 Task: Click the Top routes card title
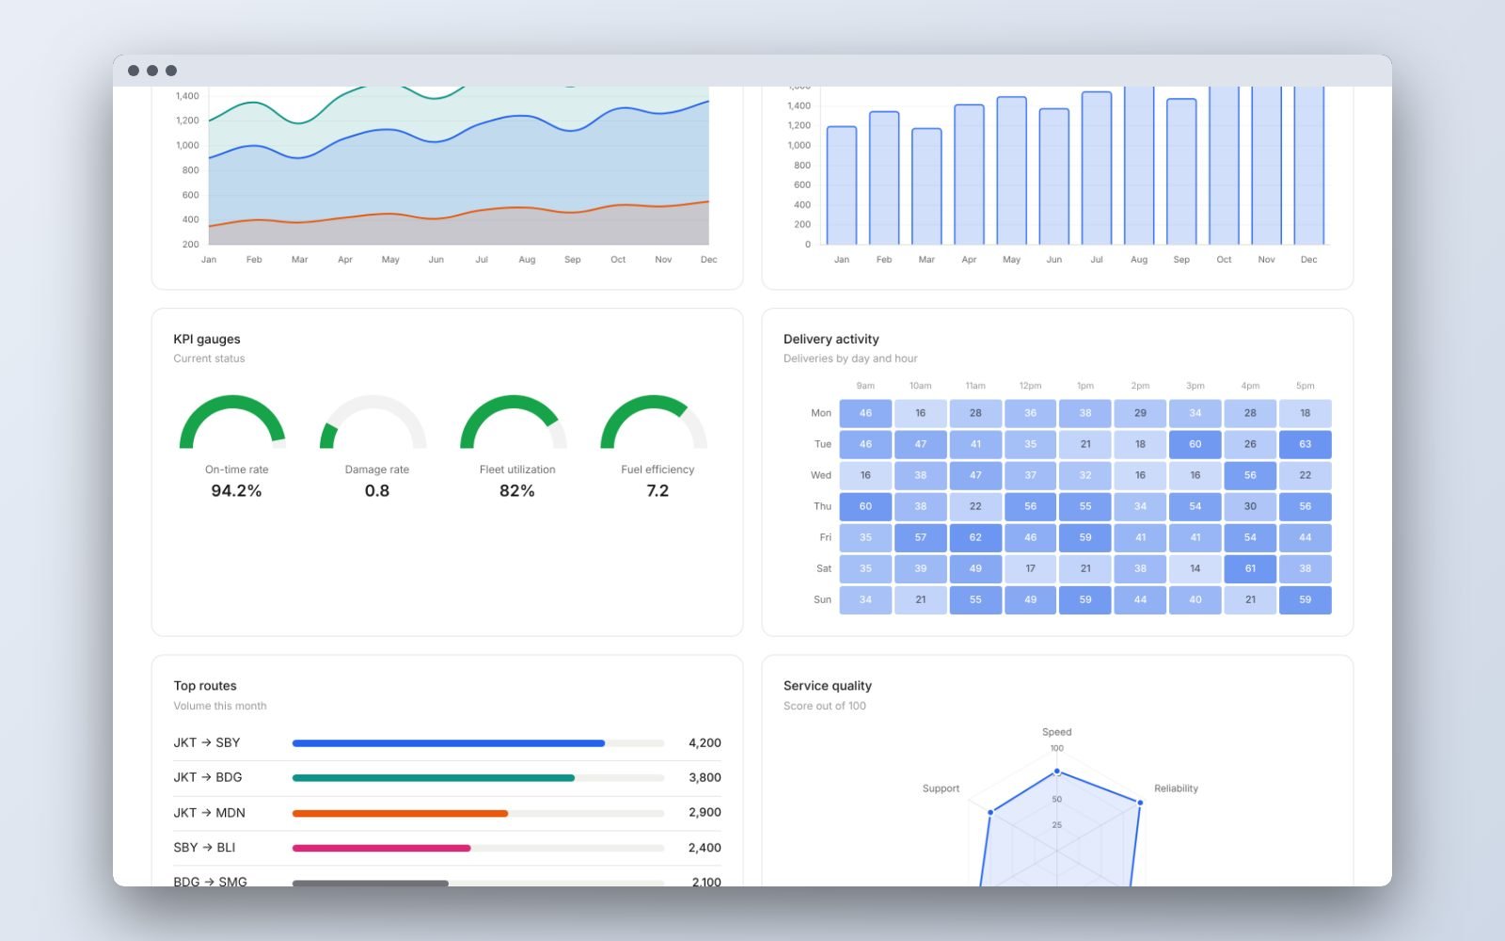pyautogui.click(x=205, y=686)
